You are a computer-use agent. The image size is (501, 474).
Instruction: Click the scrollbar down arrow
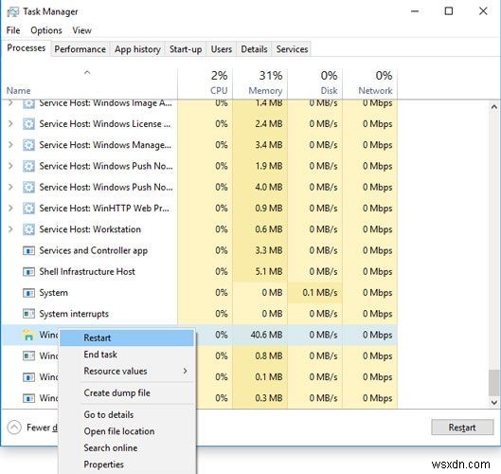(494, 402)
